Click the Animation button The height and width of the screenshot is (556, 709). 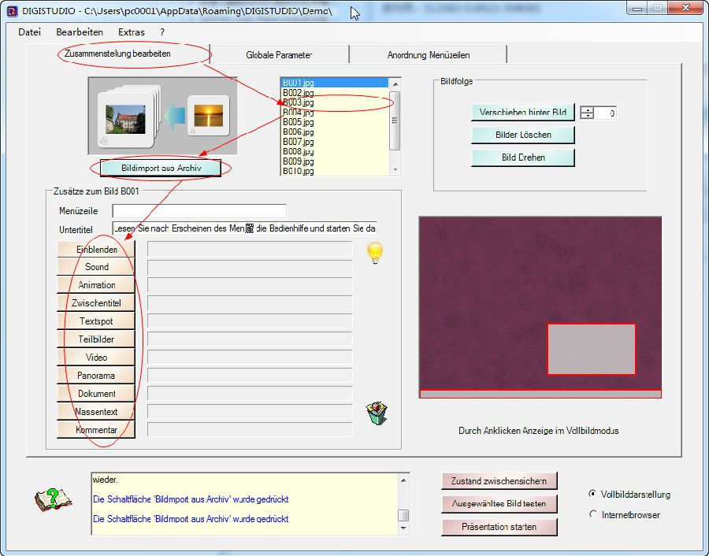point(96,285)
